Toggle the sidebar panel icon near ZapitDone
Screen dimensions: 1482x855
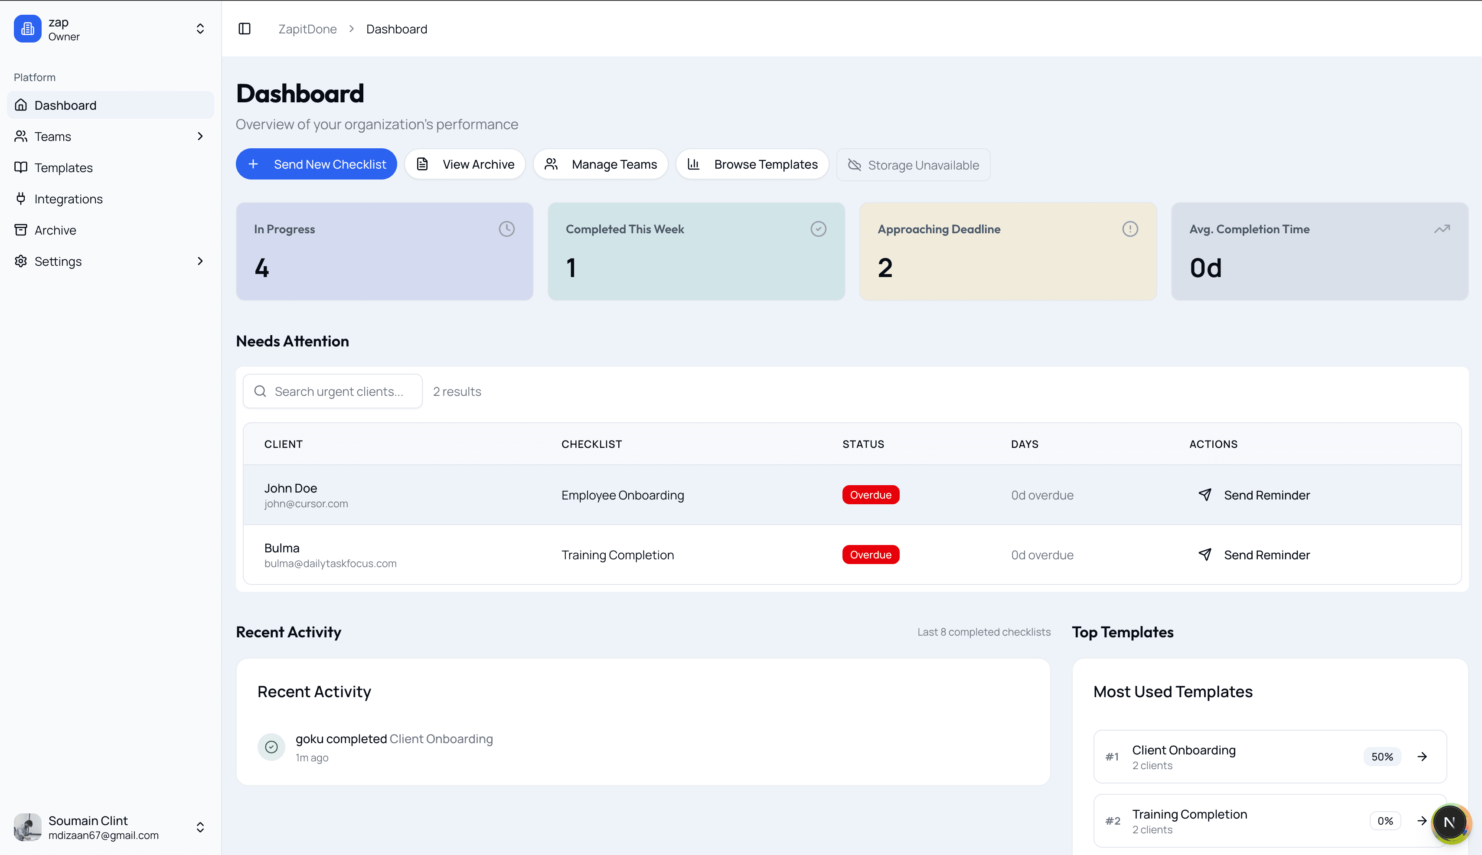[244, 28]
